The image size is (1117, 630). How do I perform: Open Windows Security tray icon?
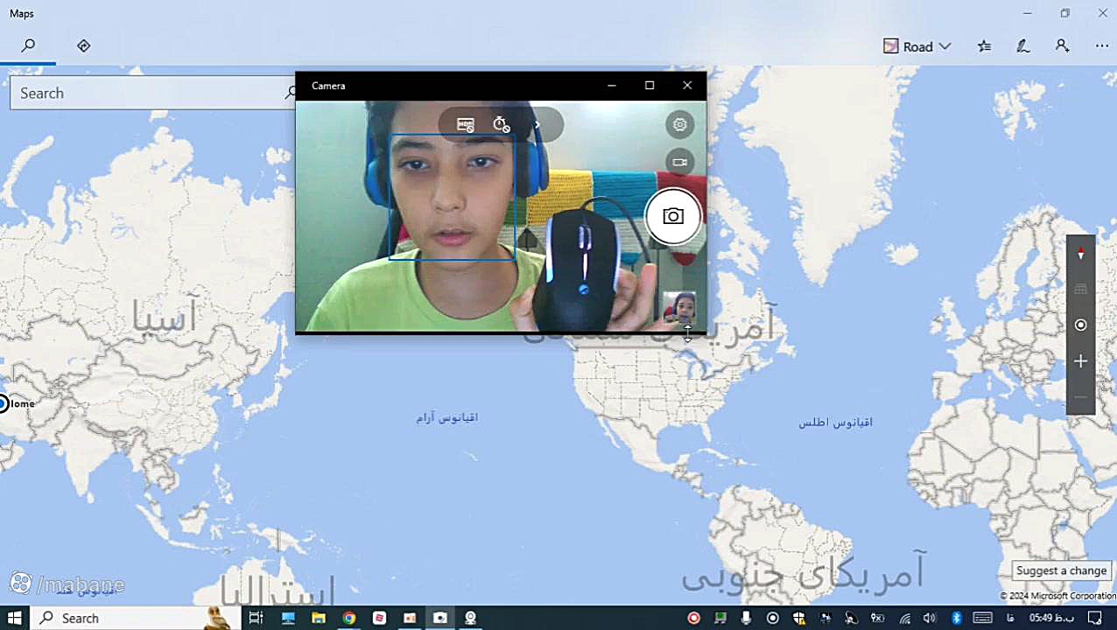click(x=798, y=618)
